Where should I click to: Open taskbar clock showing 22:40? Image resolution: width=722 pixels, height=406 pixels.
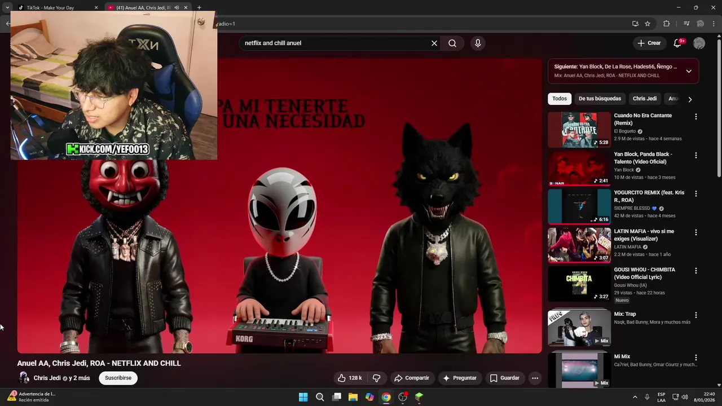point(705,397)
